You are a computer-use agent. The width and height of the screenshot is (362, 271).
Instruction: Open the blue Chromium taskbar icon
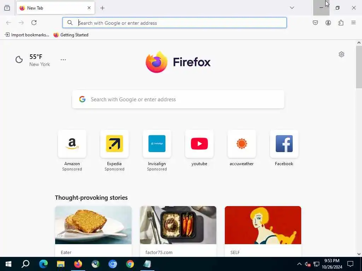[x=113, y=264]
